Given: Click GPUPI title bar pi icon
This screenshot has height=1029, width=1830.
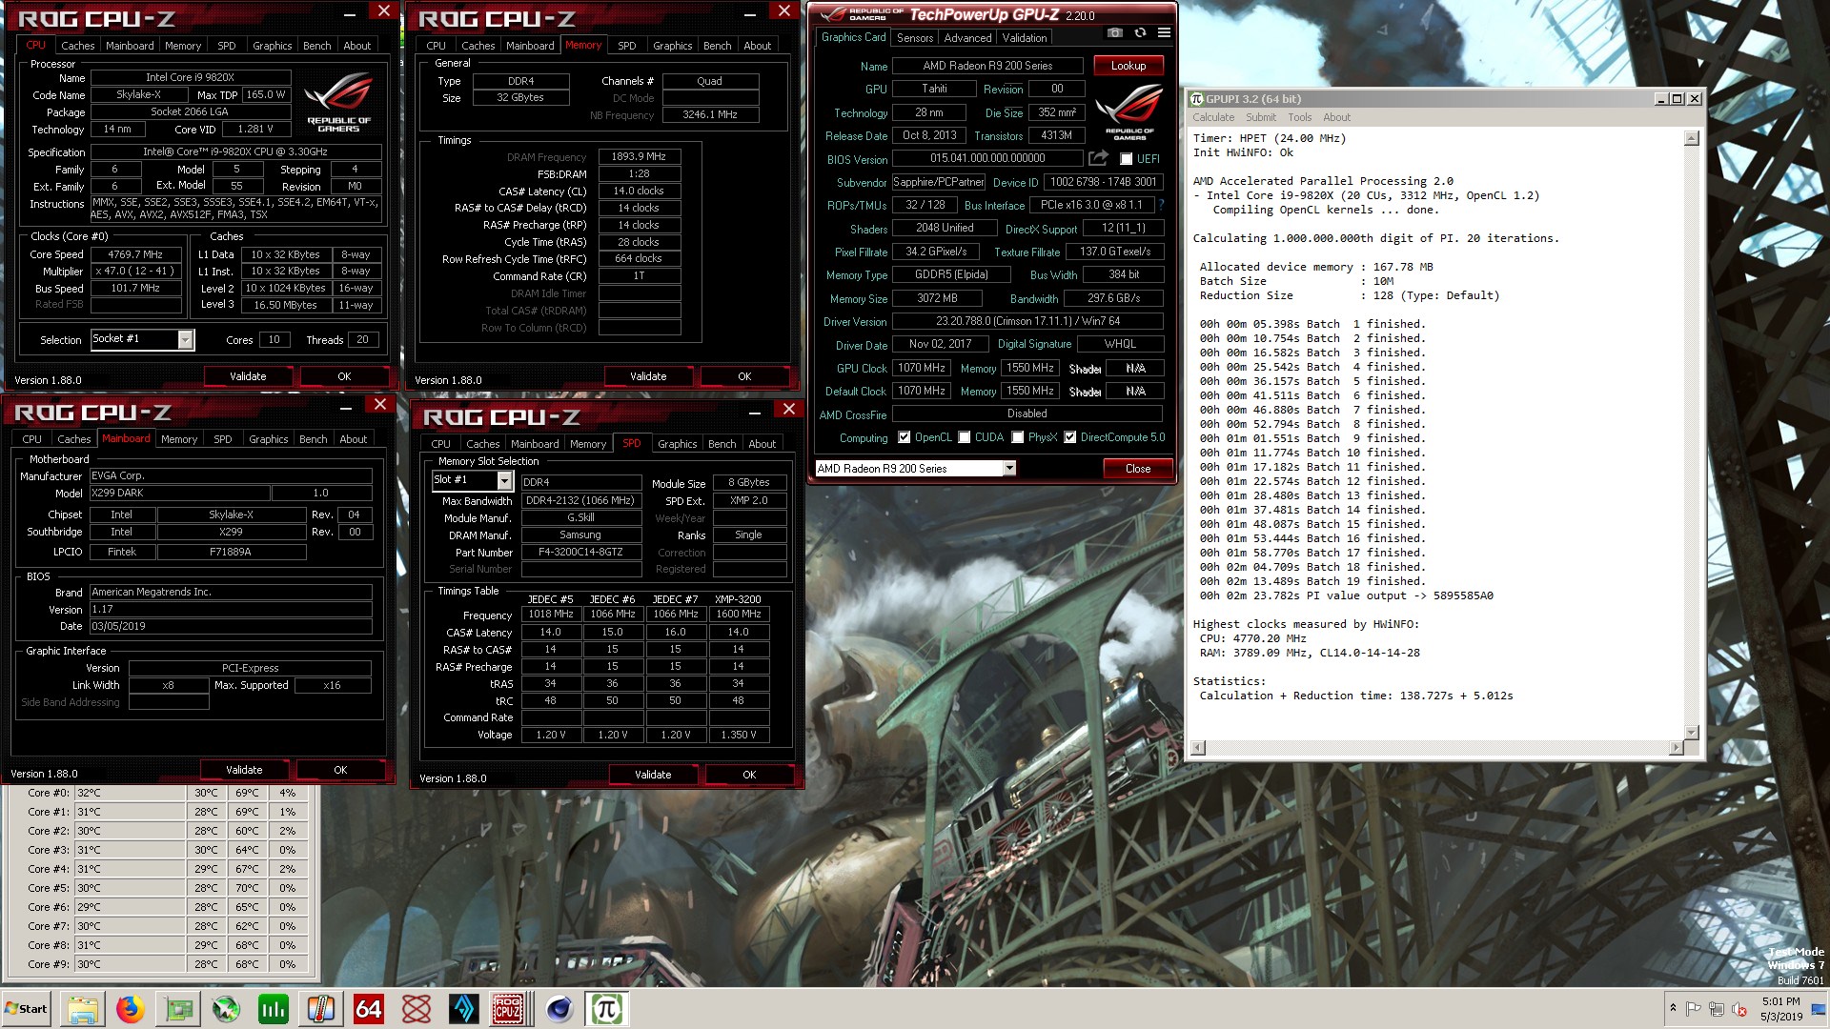Looking at the screenshot, I should [1197, 98].
